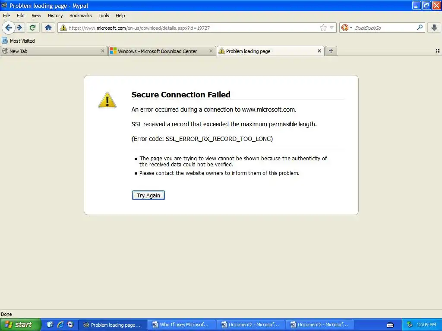Launch Windows Media Player from quick launch

pyautogui.click(x=70, y=325)
